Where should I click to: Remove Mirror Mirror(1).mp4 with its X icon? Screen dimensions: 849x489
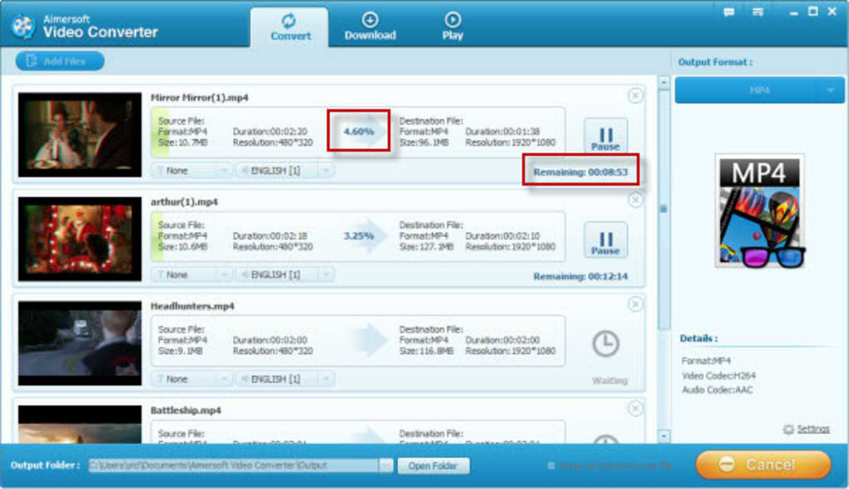pyautogui.click(x=635, y=96)
